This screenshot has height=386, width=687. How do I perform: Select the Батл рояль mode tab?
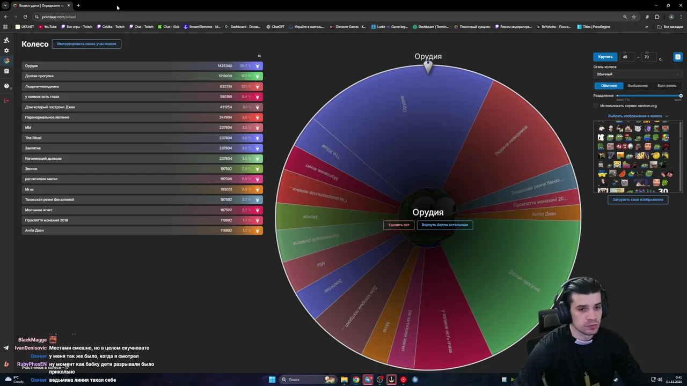click(x=667, y=86)
